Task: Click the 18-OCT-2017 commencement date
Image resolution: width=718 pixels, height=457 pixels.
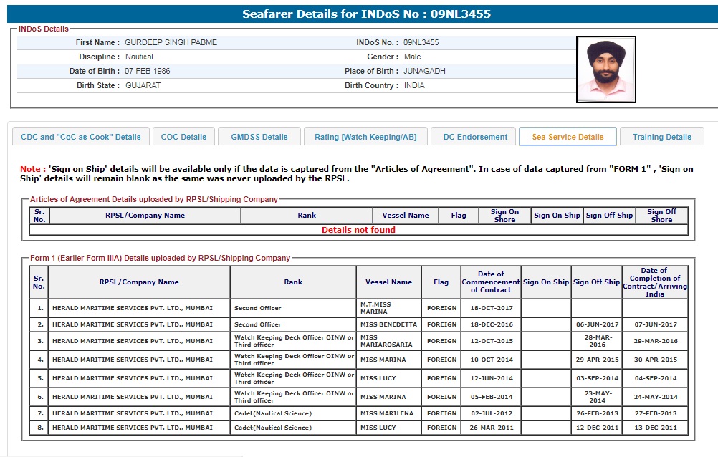Action: 491,308
